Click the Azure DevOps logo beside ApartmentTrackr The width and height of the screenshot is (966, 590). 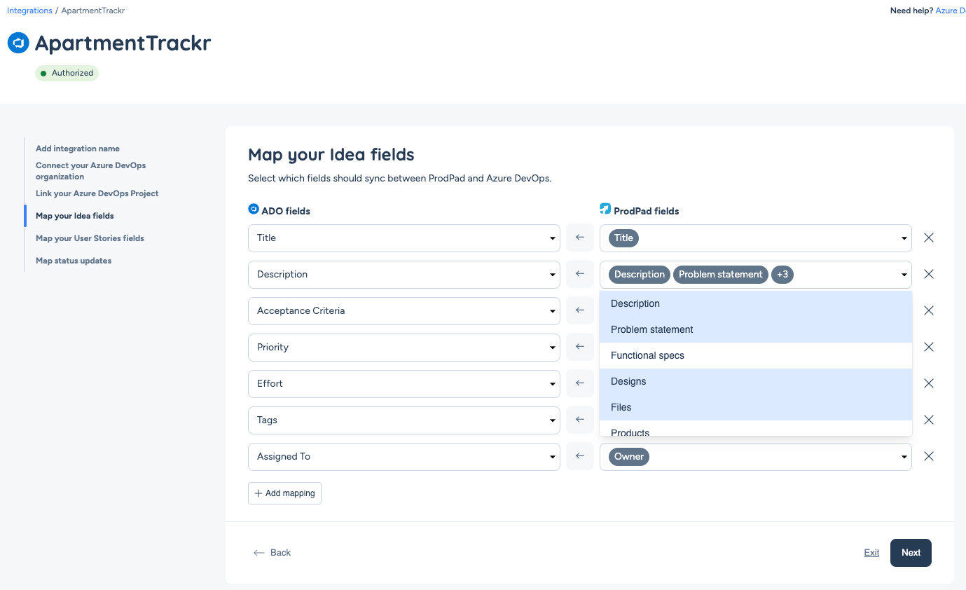(x=18, y=43)
